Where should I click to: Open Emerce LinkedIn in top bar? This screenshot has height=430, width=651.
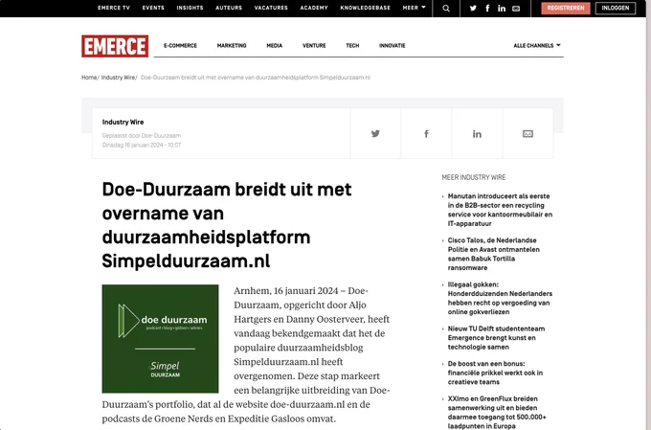pyautogui.click(x=502, y=8)
